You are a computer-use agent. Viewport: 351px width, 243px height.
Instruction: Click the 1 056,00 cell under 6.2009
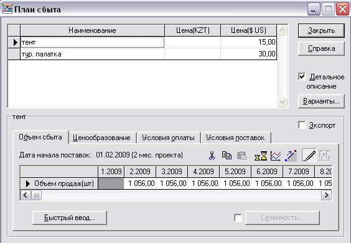[x=267, y=183]
